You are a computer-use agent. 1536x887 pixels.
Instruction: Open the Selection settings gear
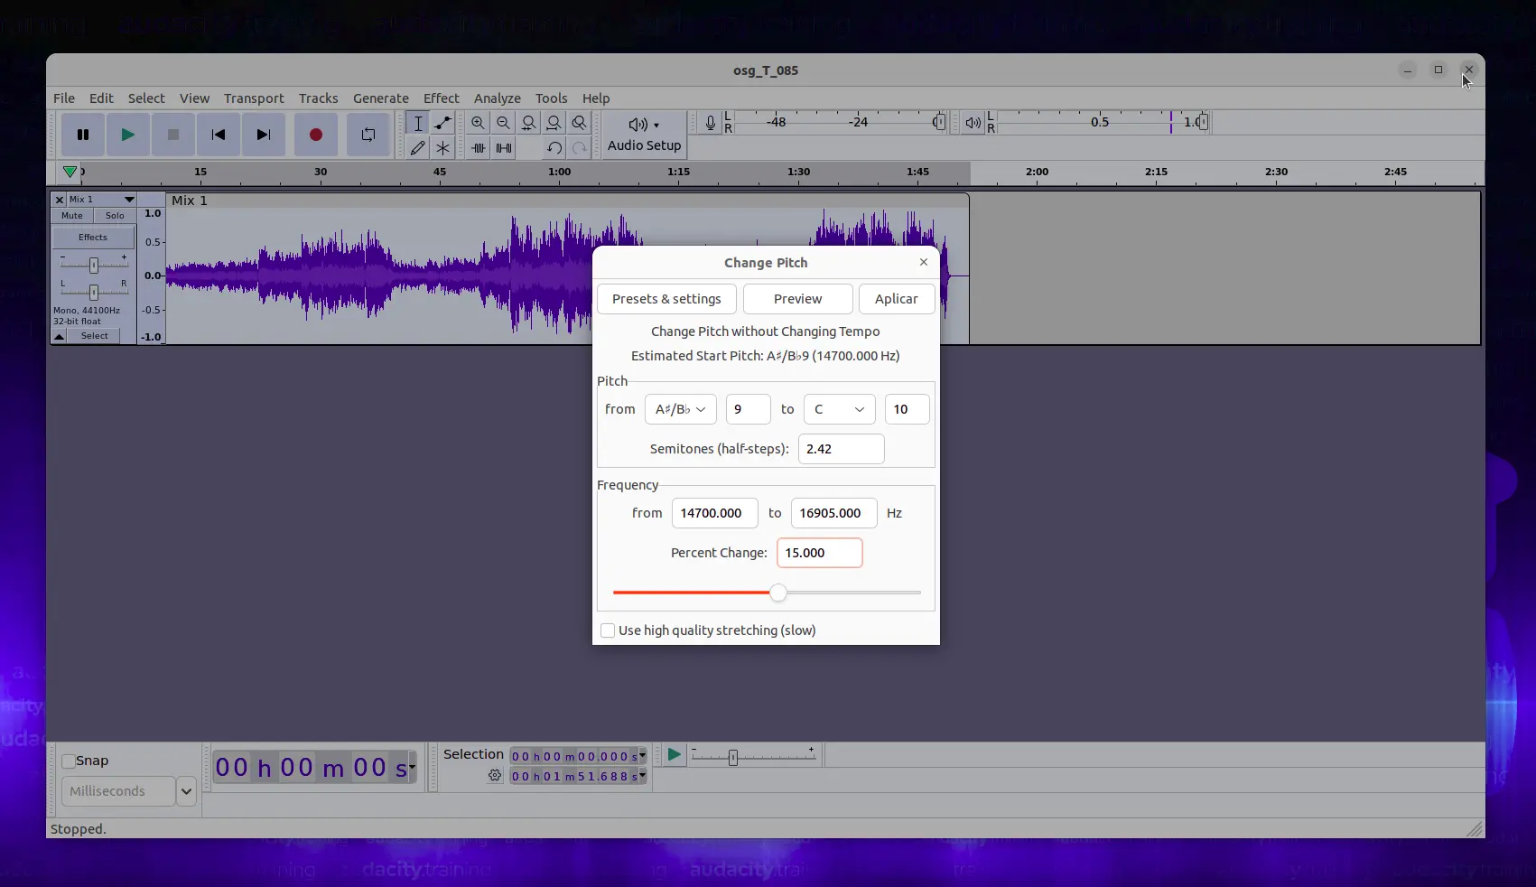pyautogui.click(x=495, y=776)
